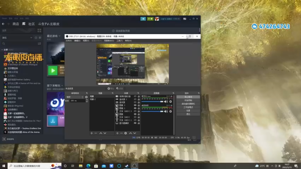Open OBS 文件(F) menu
This screenshot has width=301, height=169.
69,41
